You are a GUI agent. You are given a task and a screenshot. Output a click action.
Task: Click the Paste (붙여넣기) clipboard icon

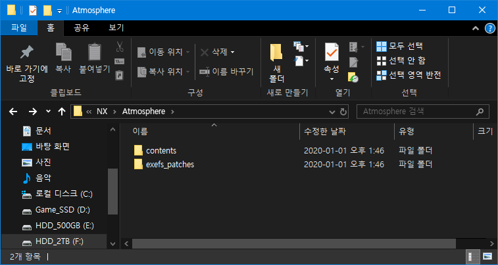(x=94, y=52)
